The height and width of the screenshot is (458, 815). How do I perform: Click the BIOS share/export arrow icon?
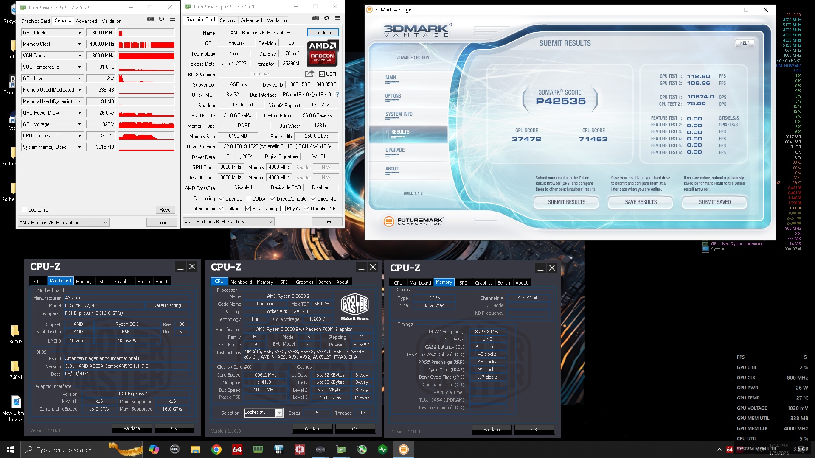pyautogui.click(x=310, y=74)
